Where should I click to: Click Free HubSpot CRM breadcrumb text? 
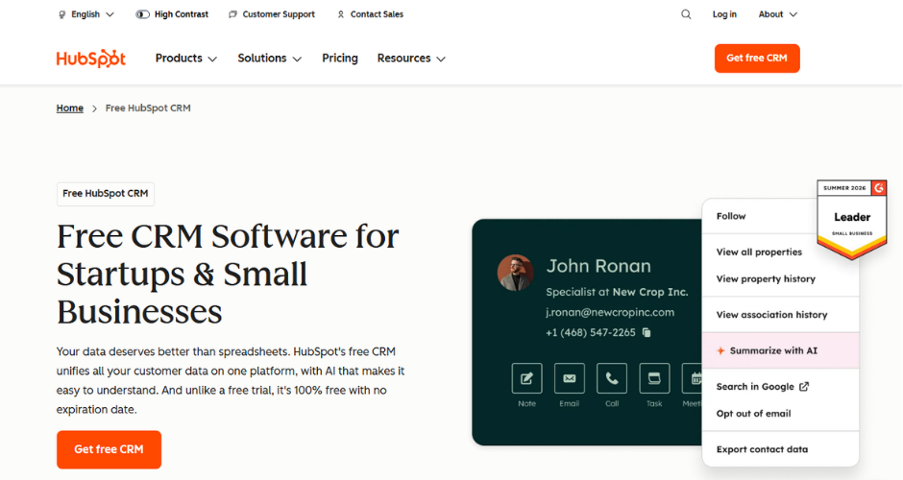point(148,108)
